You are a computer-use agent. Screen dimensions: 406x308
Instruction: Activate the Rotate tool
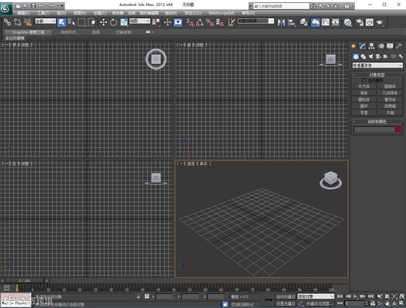pyautogui.click(x=114, y=22)
